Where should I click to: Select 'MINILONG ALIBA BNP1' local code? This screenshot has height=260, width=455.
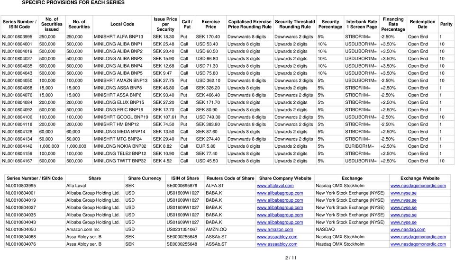118,44
